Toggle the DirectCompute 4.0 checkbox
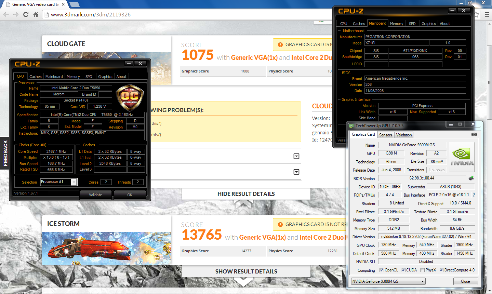The image size is (492, 294). pos(441,270)
